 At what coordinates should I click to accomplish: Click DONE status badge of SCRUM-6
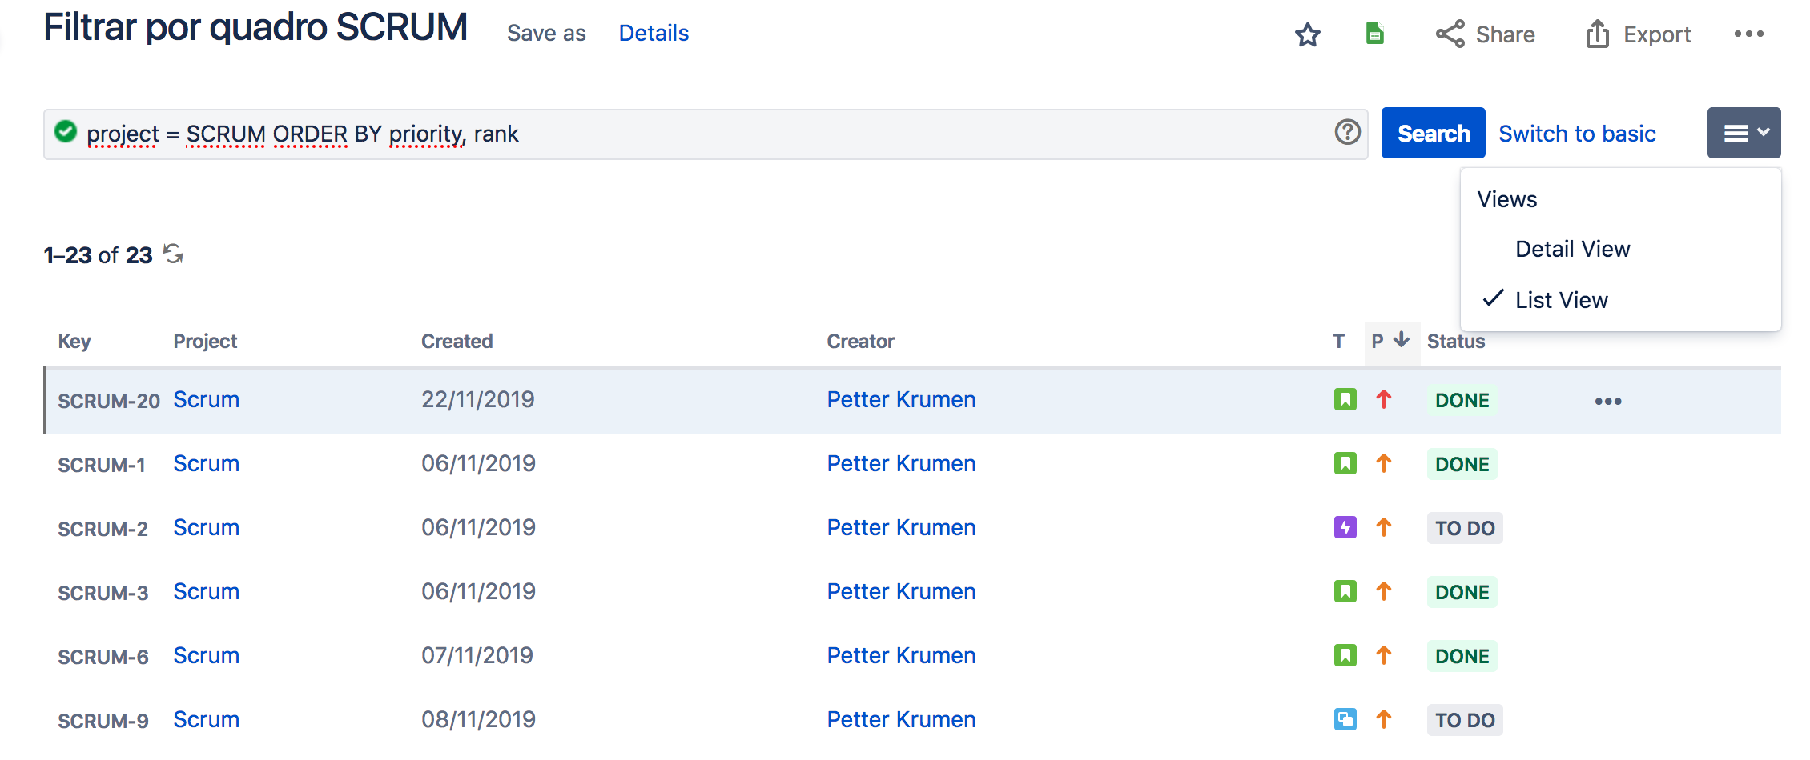pos(1462,656)
